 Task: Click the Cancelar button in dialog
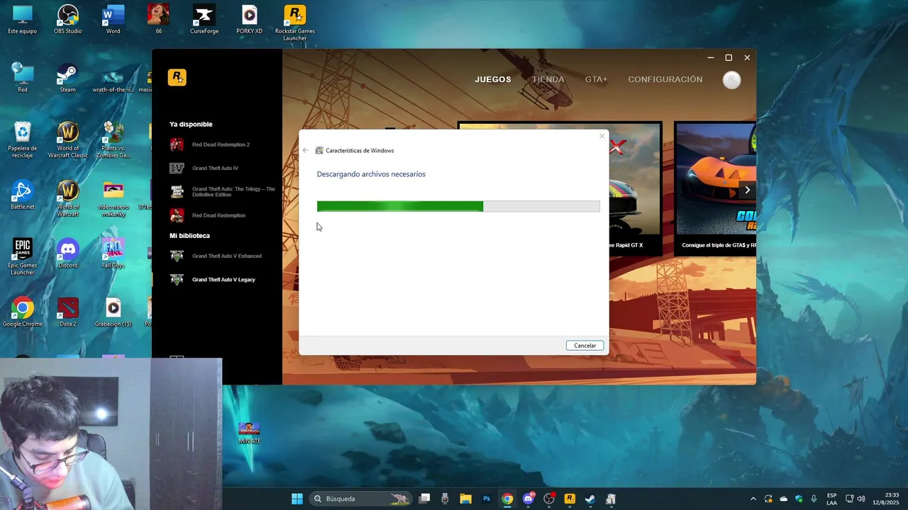(585, 346)
